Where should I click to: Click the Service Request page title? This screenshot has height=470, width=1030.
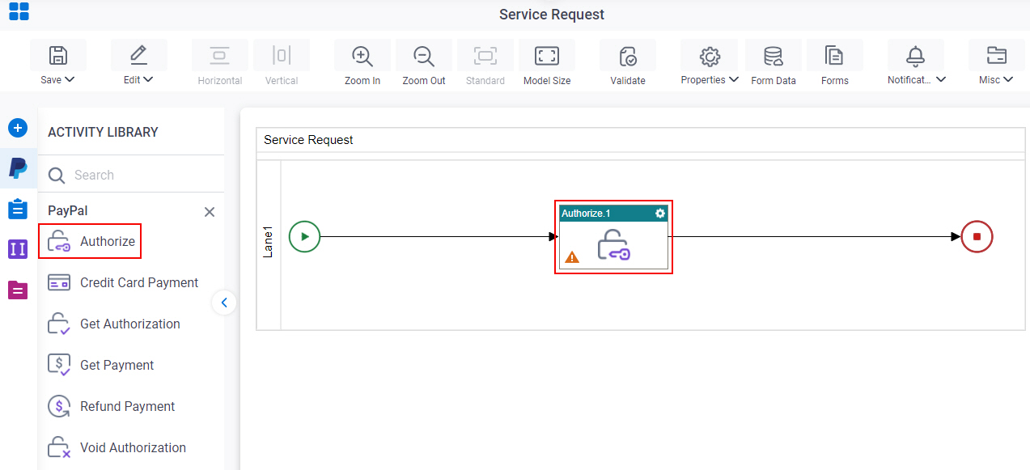click(x=552, y=15)
